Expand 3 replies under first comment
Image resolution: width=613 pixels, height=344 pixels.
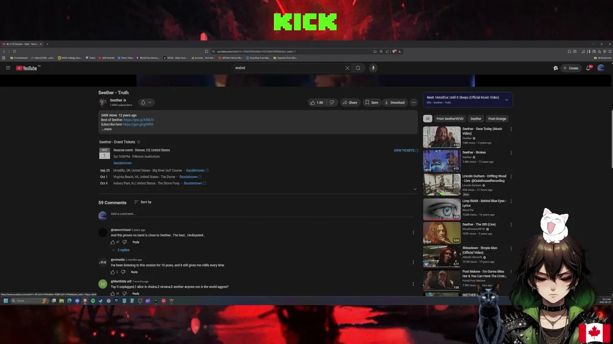[121, 250]
